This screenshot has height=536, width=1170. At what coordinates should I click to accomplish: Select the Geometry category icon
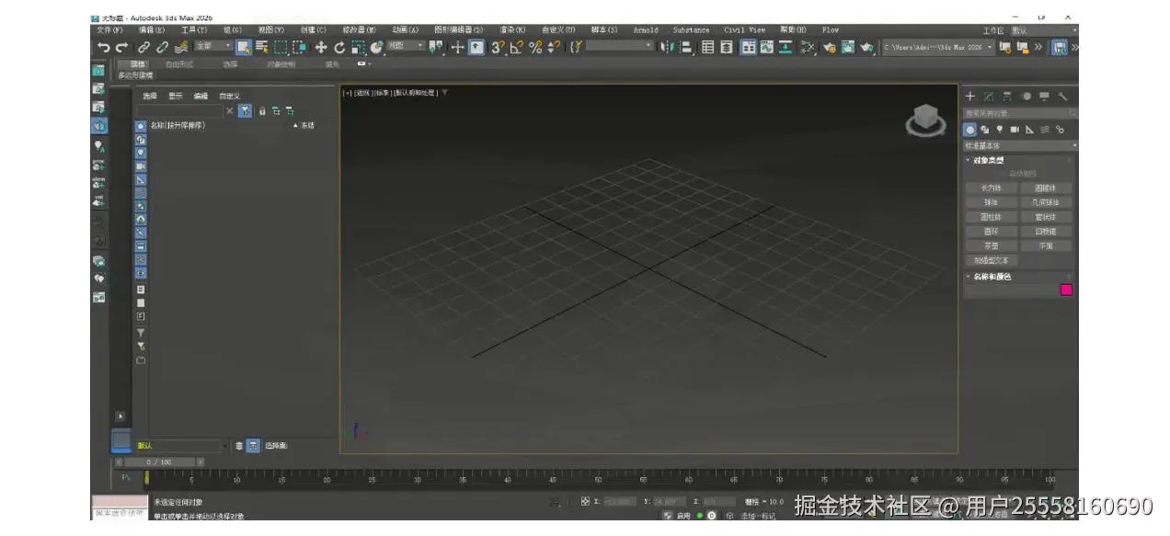[x=969, y=130]
